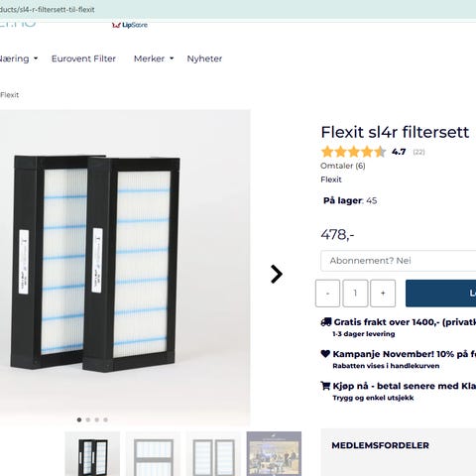Open the Nyheter menu item
Image resolution: width=476 pixels, height=476 pixels.
coord(204,59)
